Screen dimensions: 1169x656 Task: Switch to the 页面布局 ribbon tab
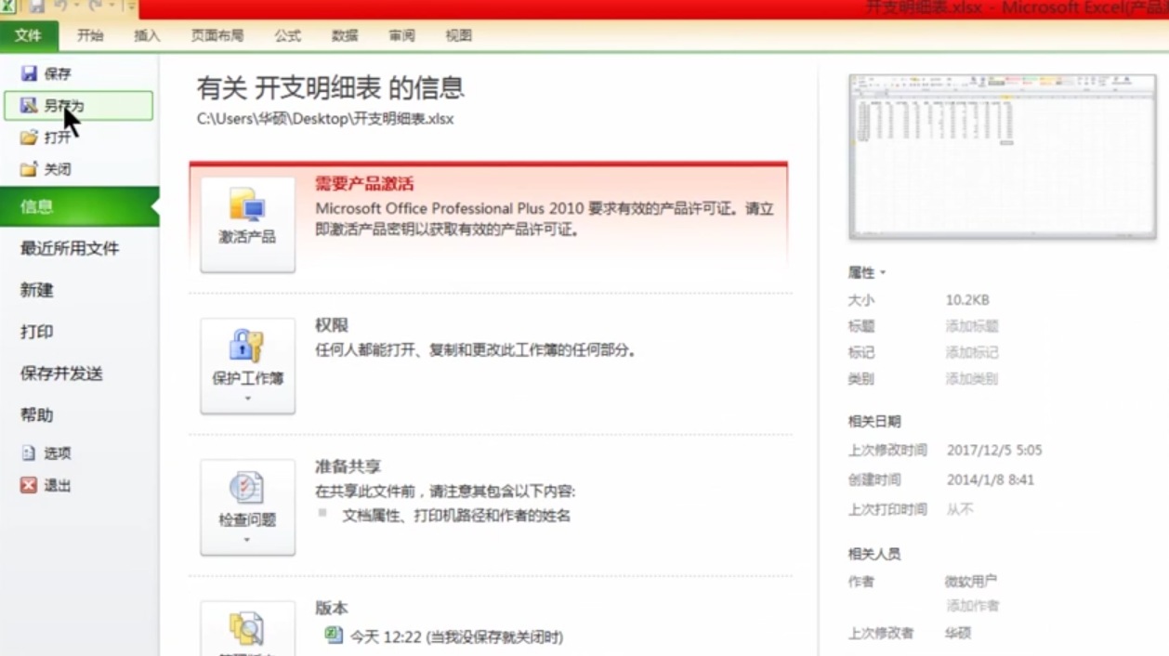click(x=217, y=35)
